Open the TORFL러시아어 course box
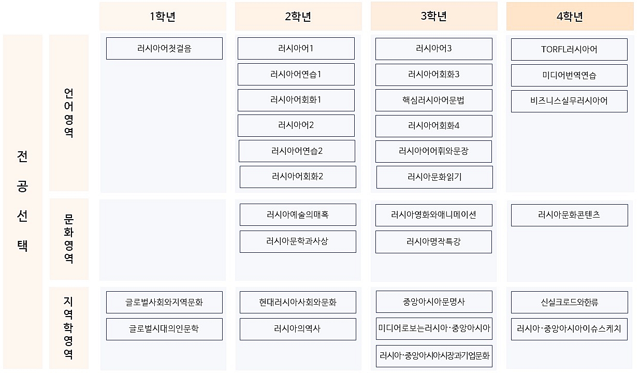The width and height of the screenshot is (639, 373). 569,49
